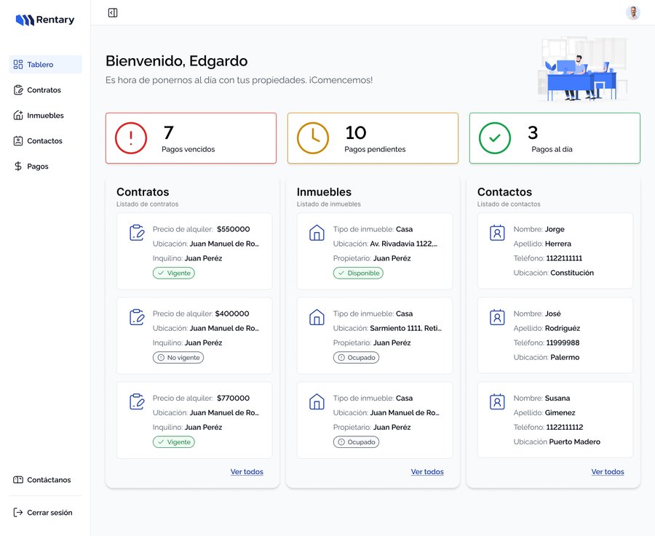
Task: Click the contract icon on the $400000 card
Action: (137, 317)
